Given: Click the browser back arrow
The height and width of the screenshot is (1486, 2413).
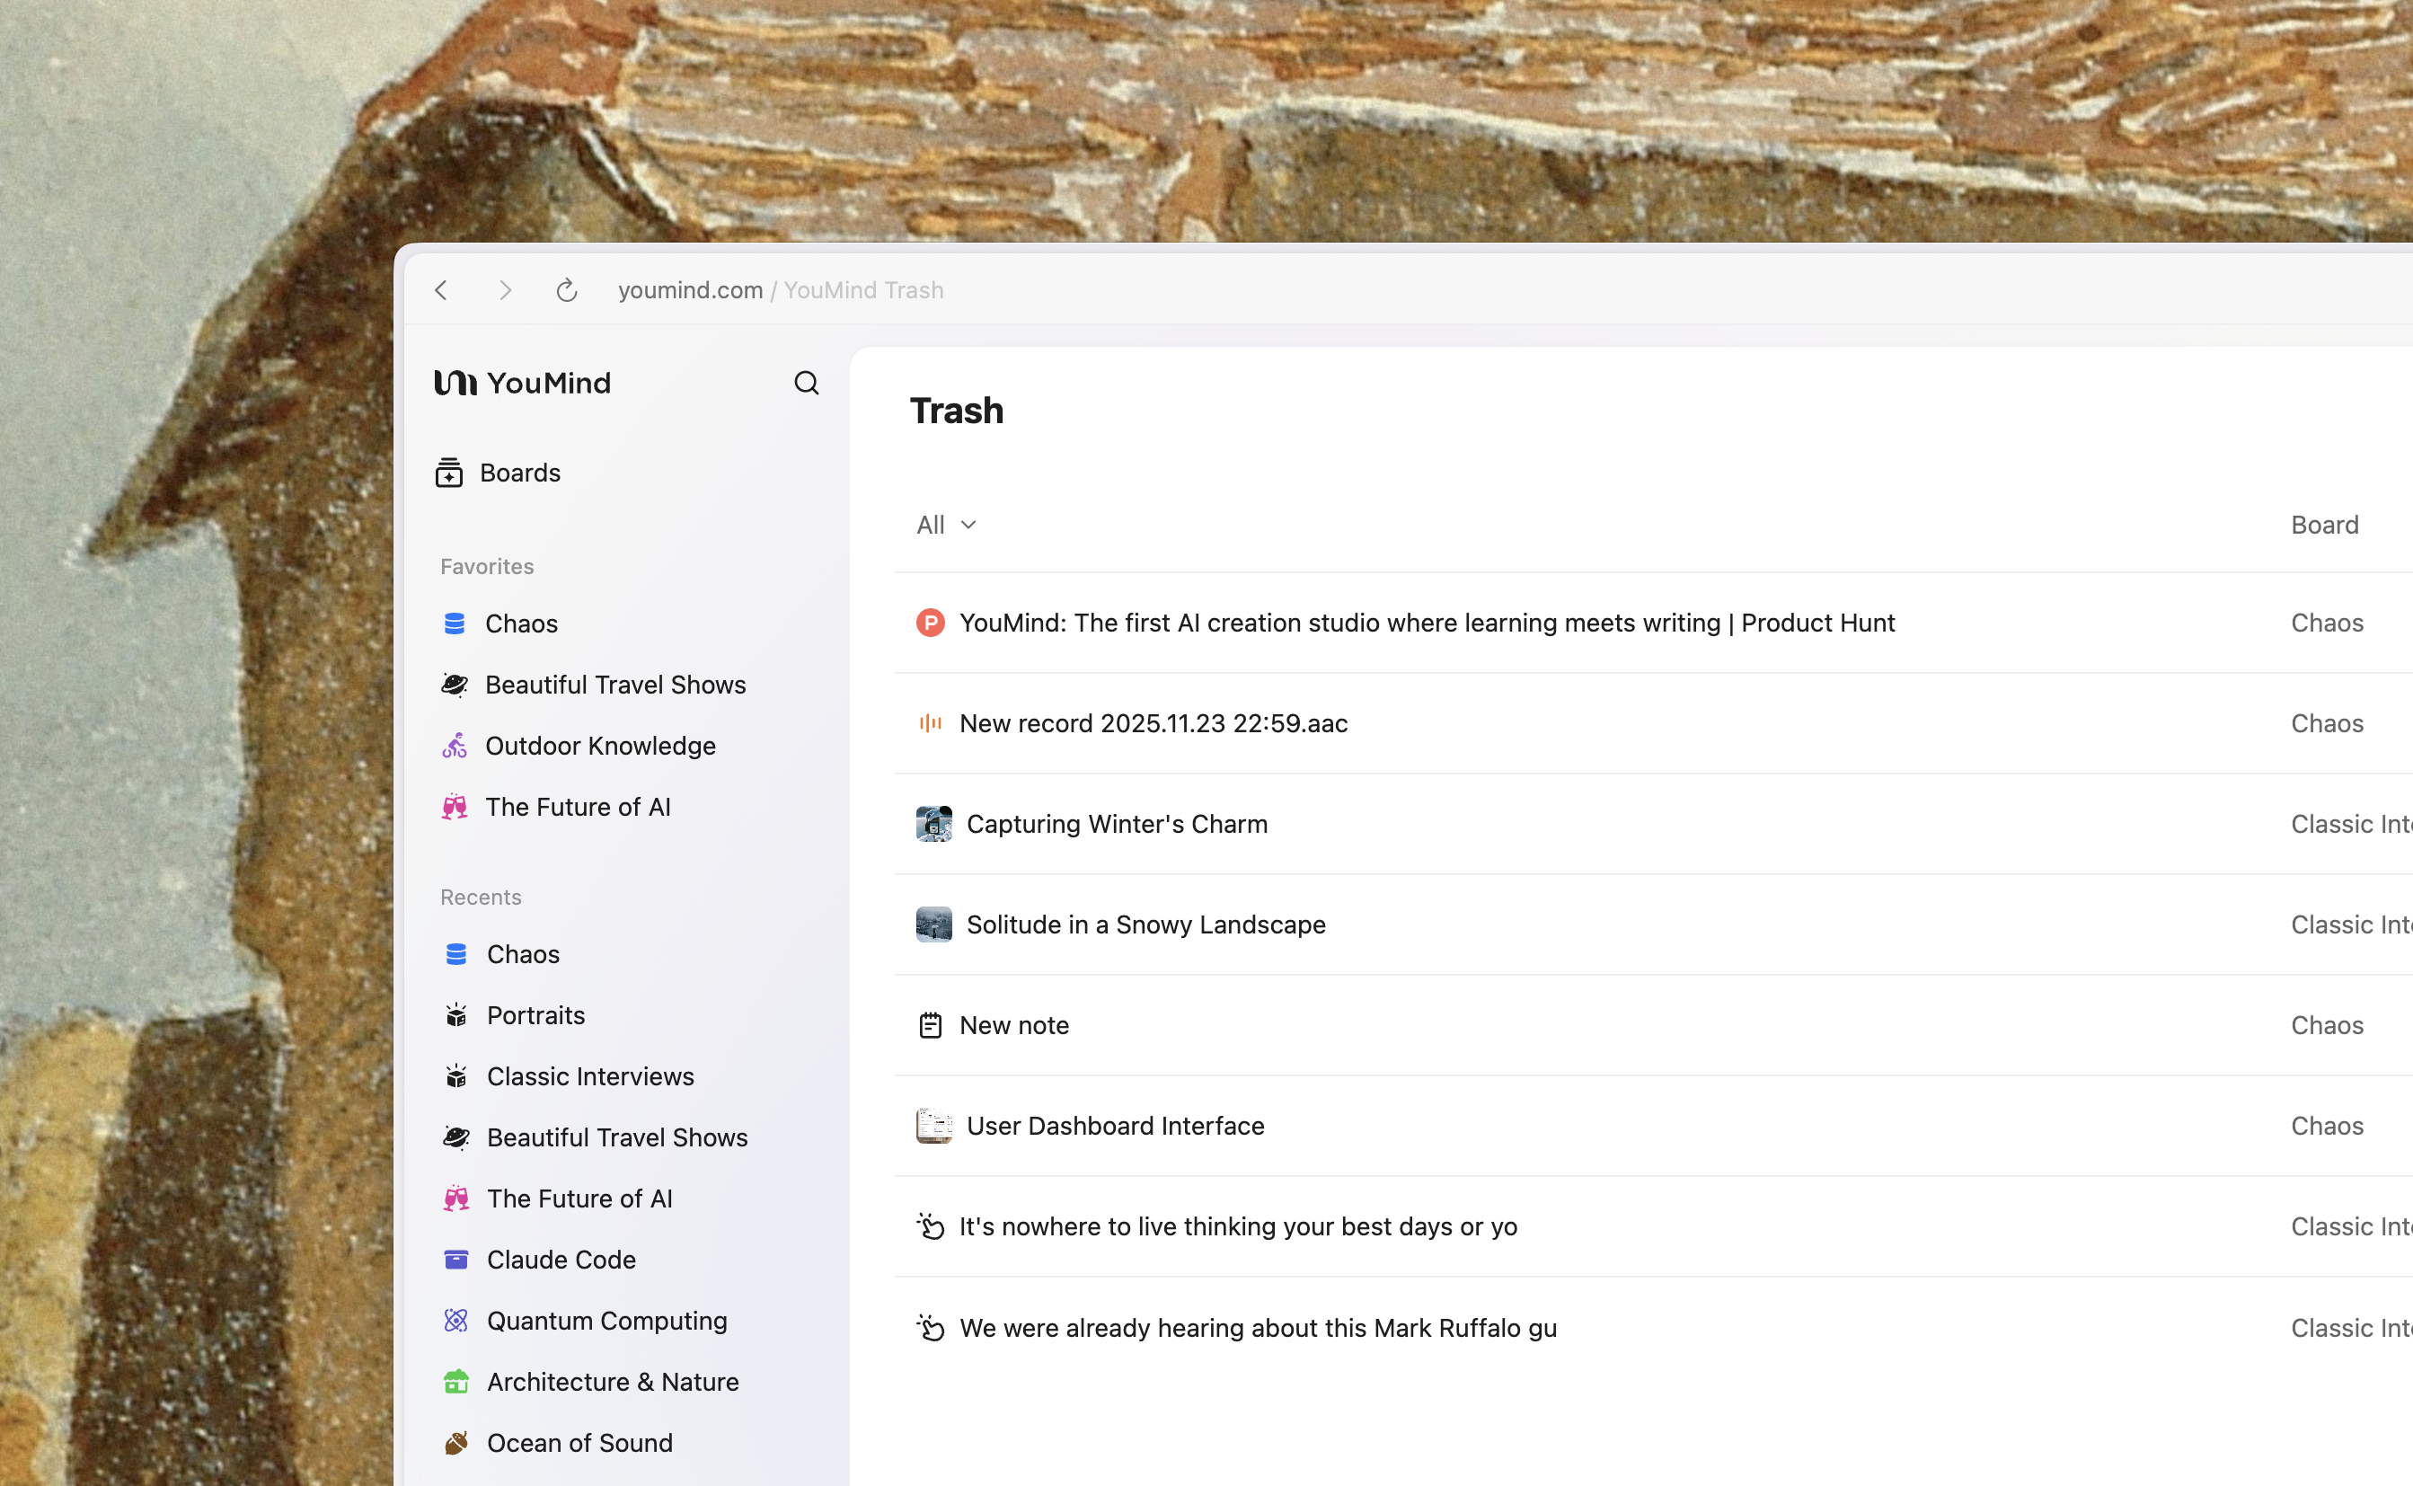Looking at the screenshot, I should click(x=441, y=291).
